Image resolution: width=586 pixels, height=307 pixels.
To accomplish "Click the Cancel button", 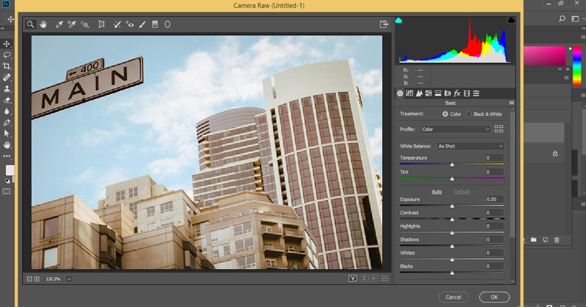I will pos(453,297).
